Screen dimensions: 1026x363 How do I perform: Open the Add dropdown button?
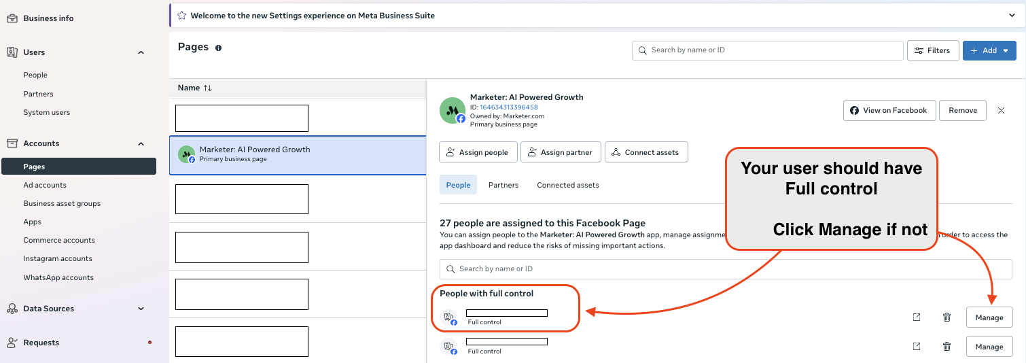(x=989, y=50)
